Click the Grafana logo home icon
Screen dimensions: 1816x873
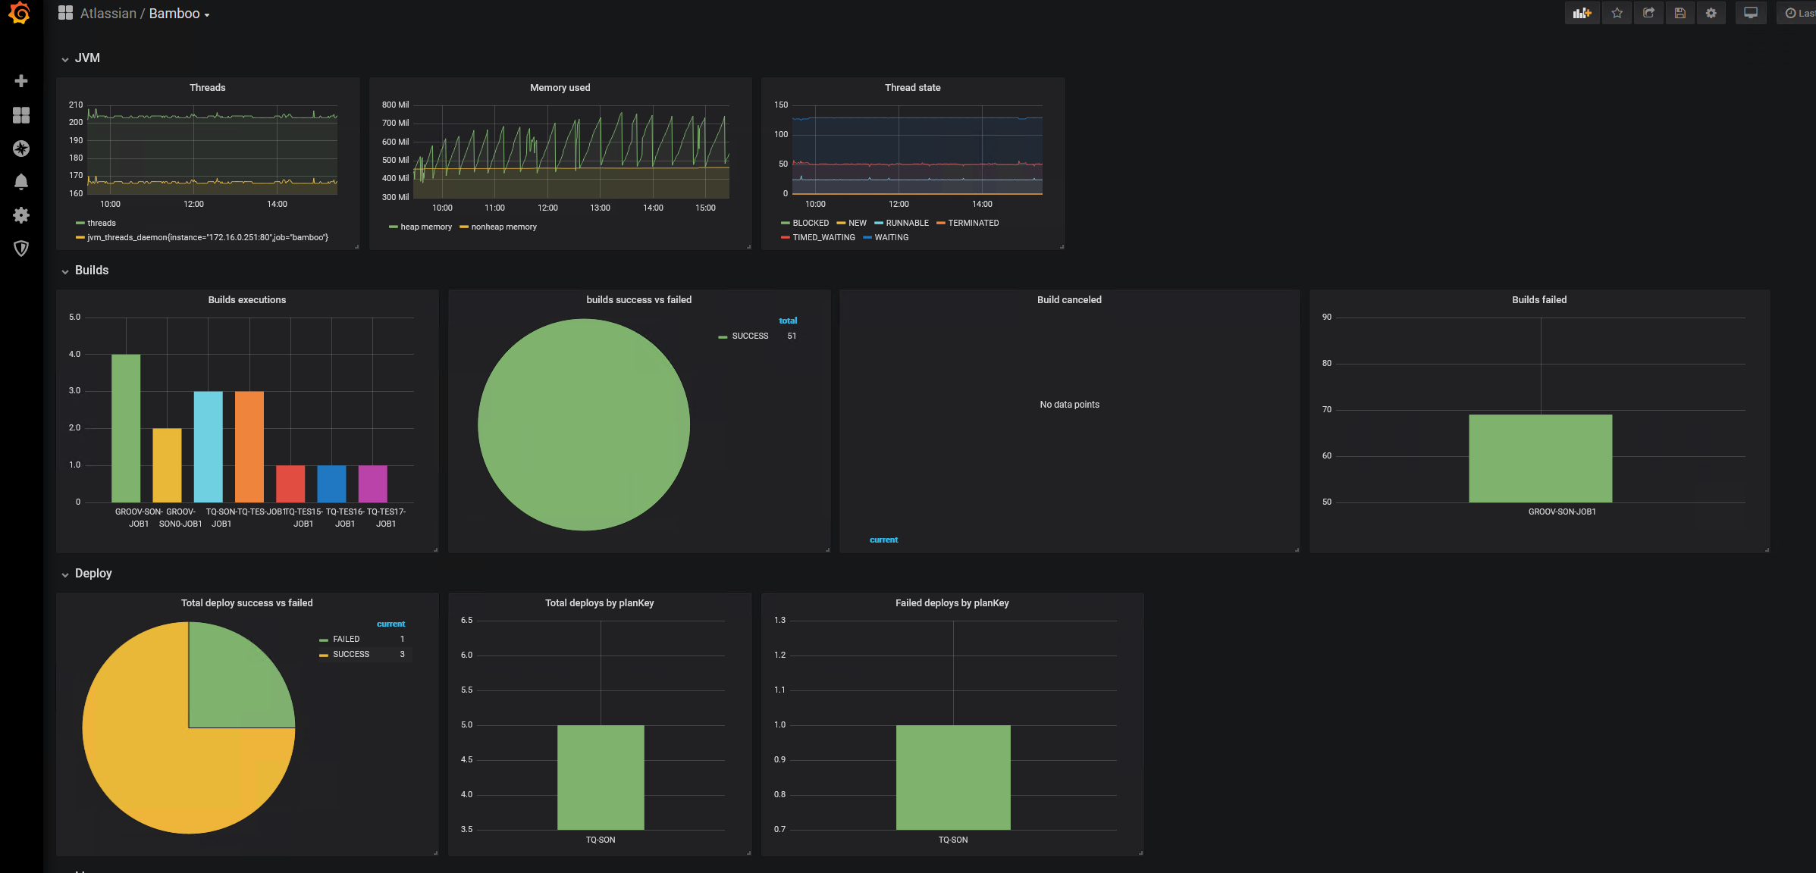(20, 13)
